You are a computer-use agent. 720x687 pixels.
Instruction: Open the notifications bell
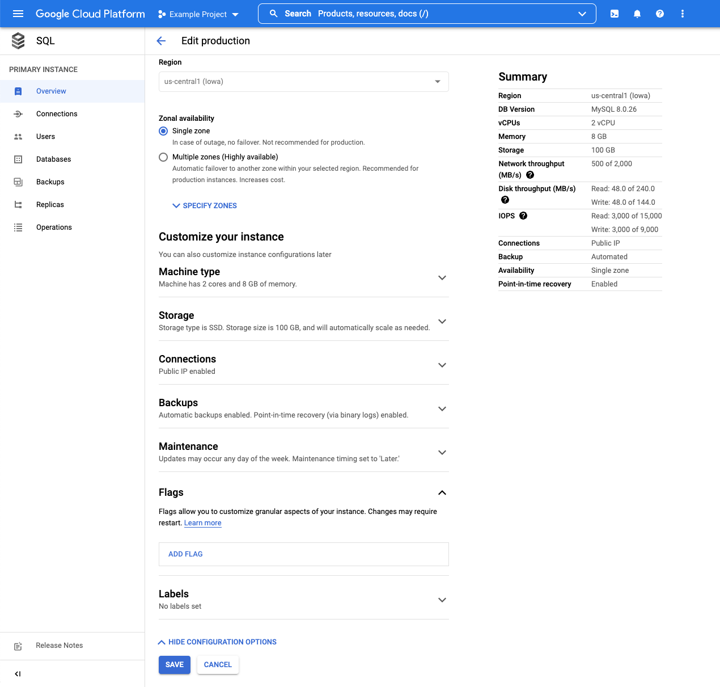(637, 14)
